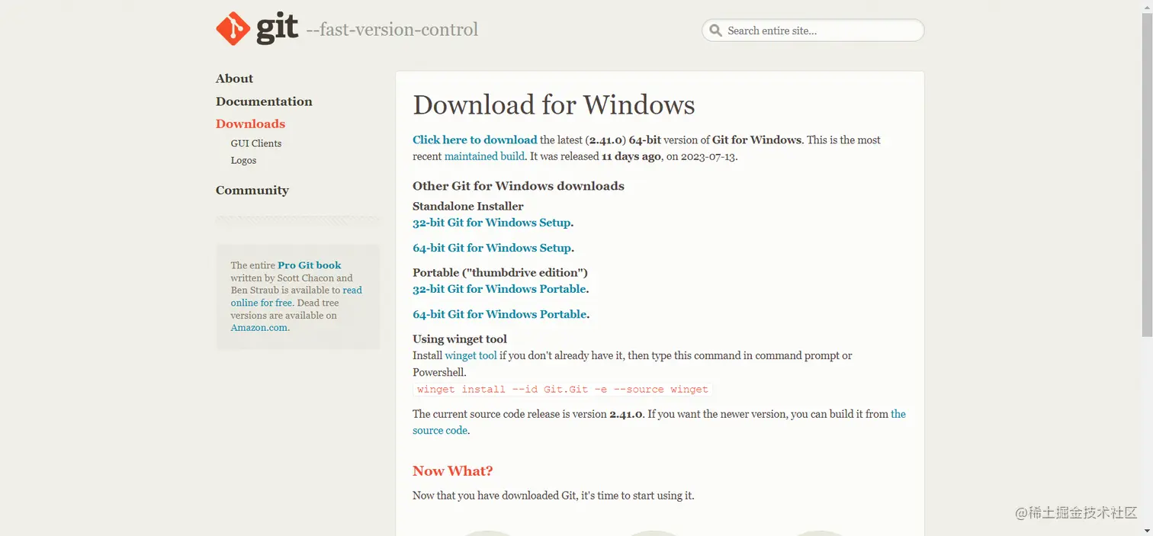This screenshot has height=536, width=1153.
Task: Open the Documentation section
Action: 264,101
